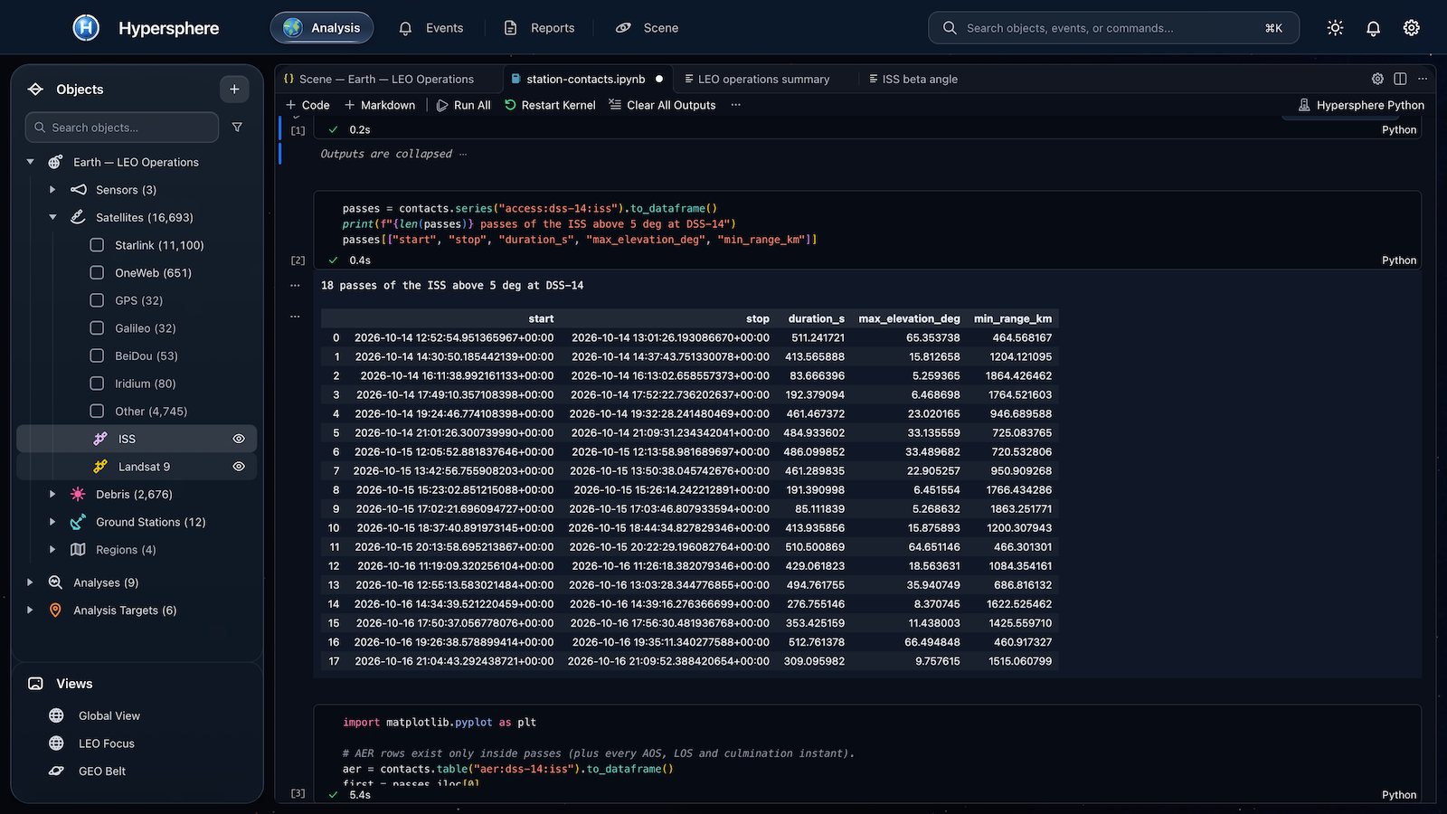Screen dimensions: 1447x814
Task: Open the ISS beta angle tab
Action: [x=913, y=79]
